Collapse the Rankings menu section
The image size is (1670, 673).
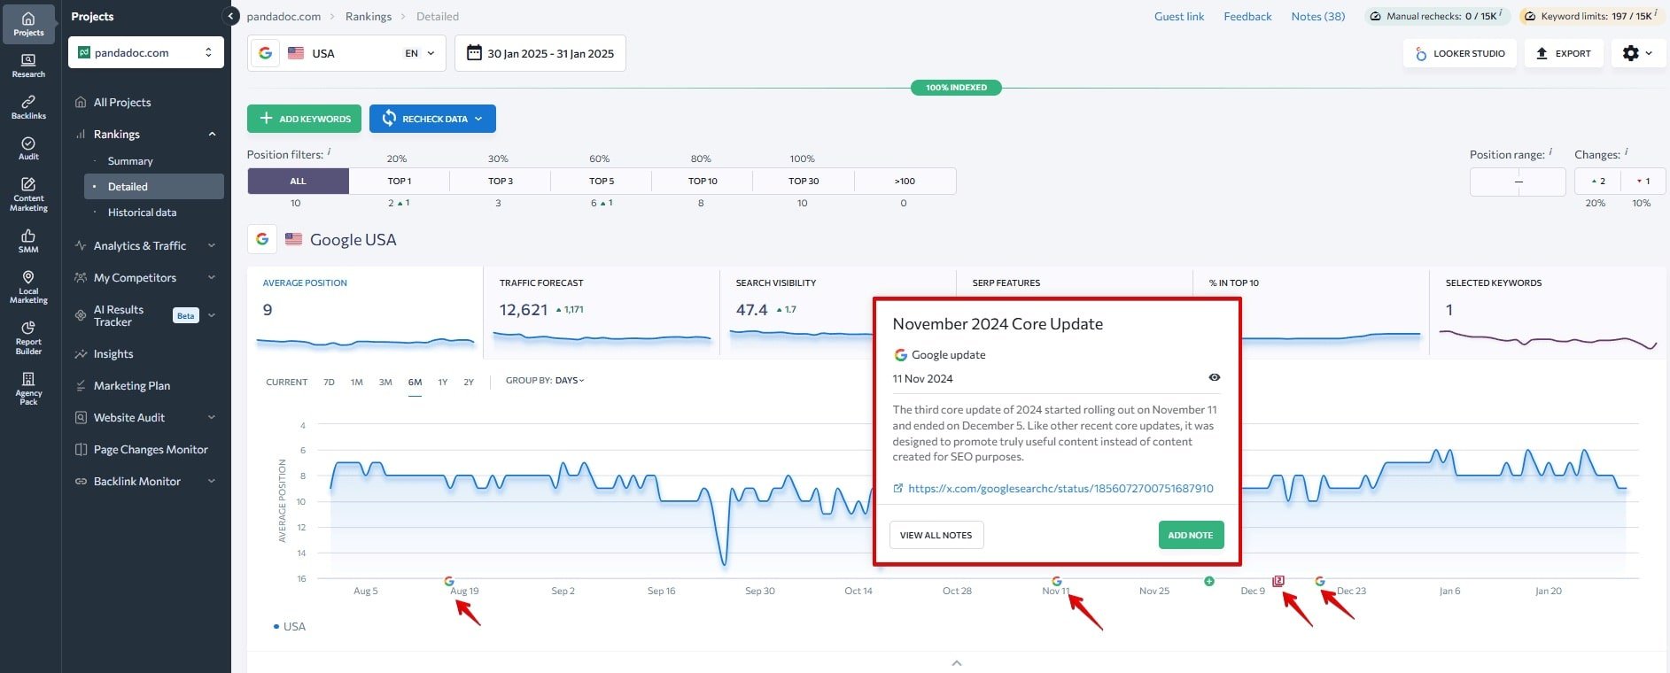[x=212, y=134]
